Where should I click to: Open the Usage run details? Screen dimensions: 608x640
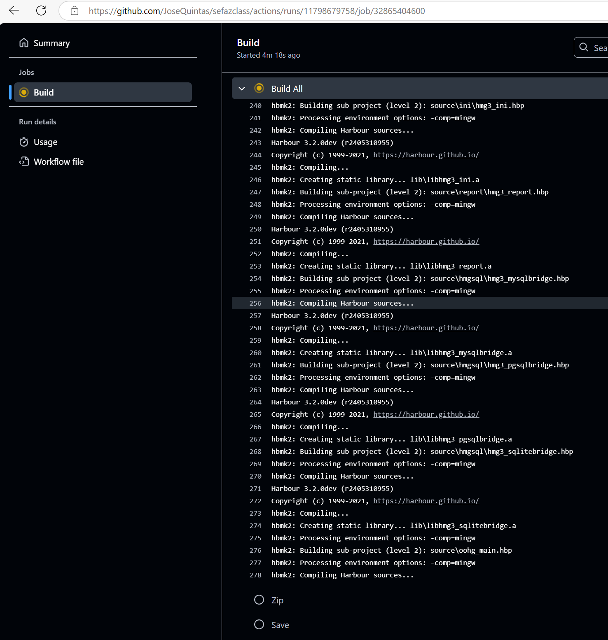pyautogui.click(x=45, y=142)
